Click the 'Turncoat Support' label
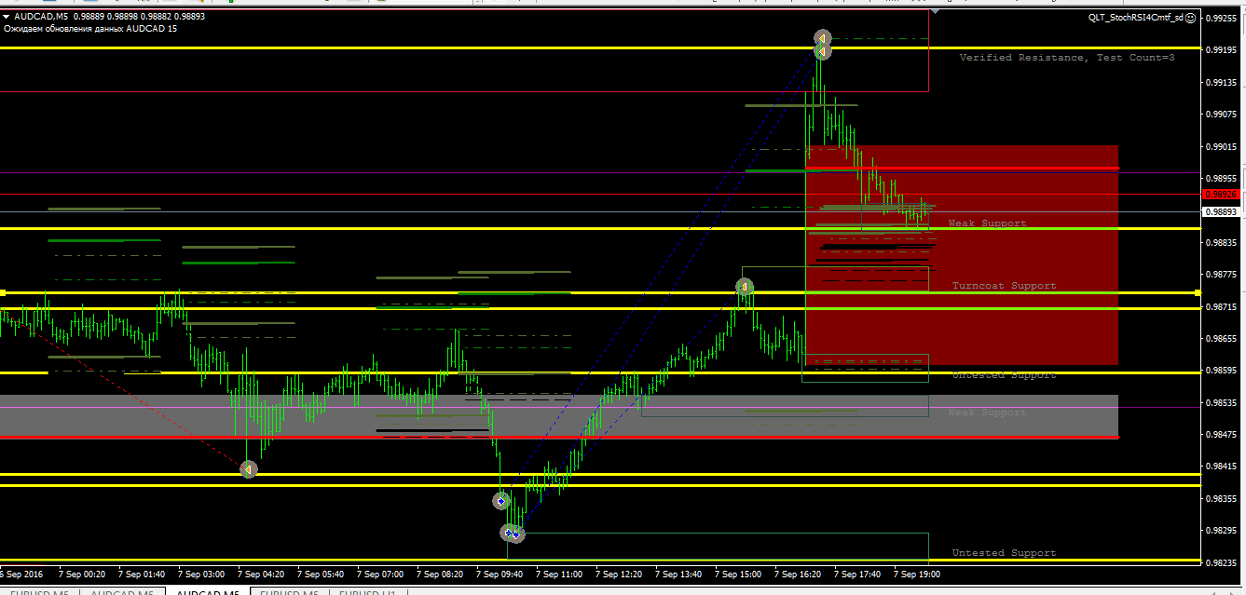This screenshot has width=1246, height=595. [1004, 286]
